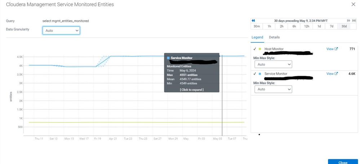Jump to latest time with skip-end icon
The image size is (360, 164).
pos(355,20)
